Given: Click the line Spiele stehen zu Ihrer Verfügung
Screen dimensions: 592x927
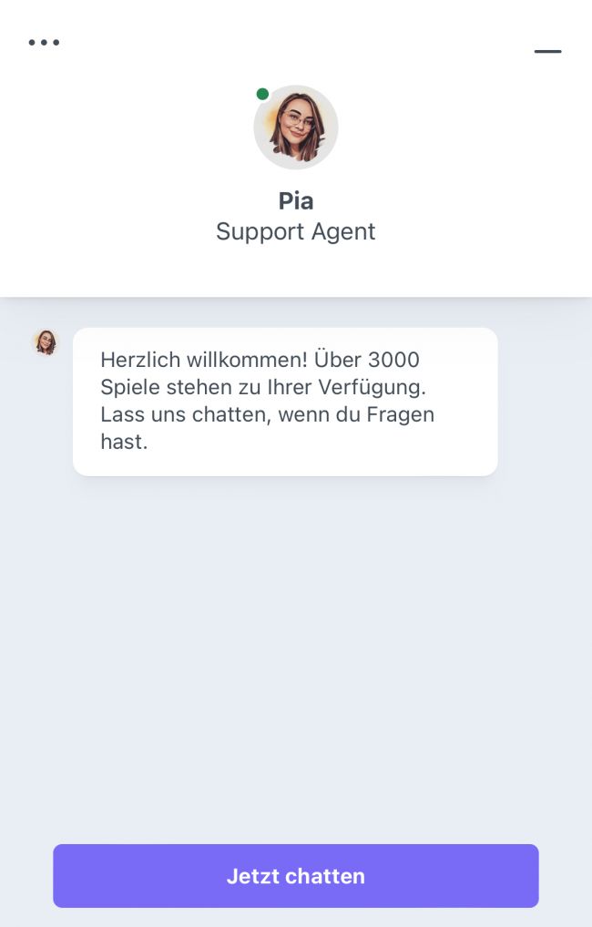Looking at the screenshot, I should point(263,387).
